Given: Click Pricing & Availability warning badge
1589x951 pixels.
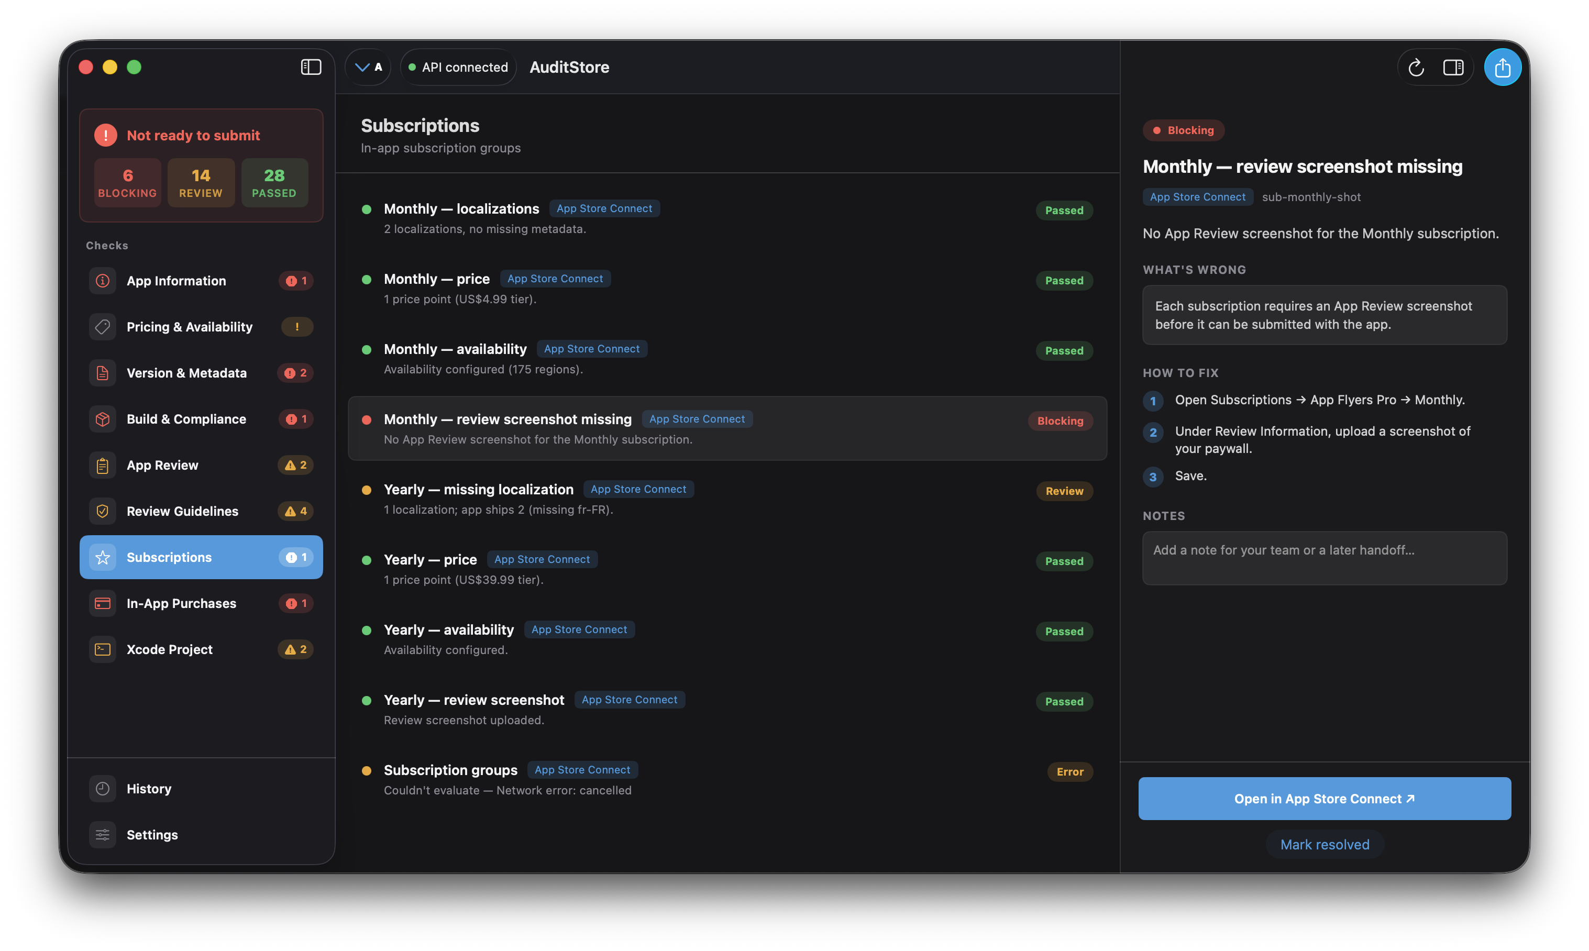Looking at the screenshot, I should pos(297,327).
